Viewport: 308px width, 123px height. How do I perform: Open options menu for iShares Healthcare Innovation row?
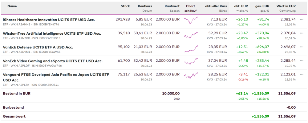click(x=302, y=19)
